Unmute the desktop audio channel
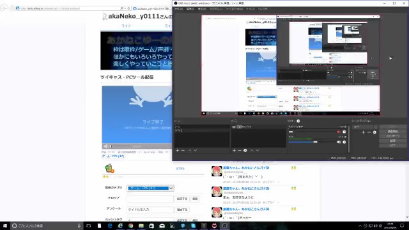409x230 pixels. tap(339, 132)
